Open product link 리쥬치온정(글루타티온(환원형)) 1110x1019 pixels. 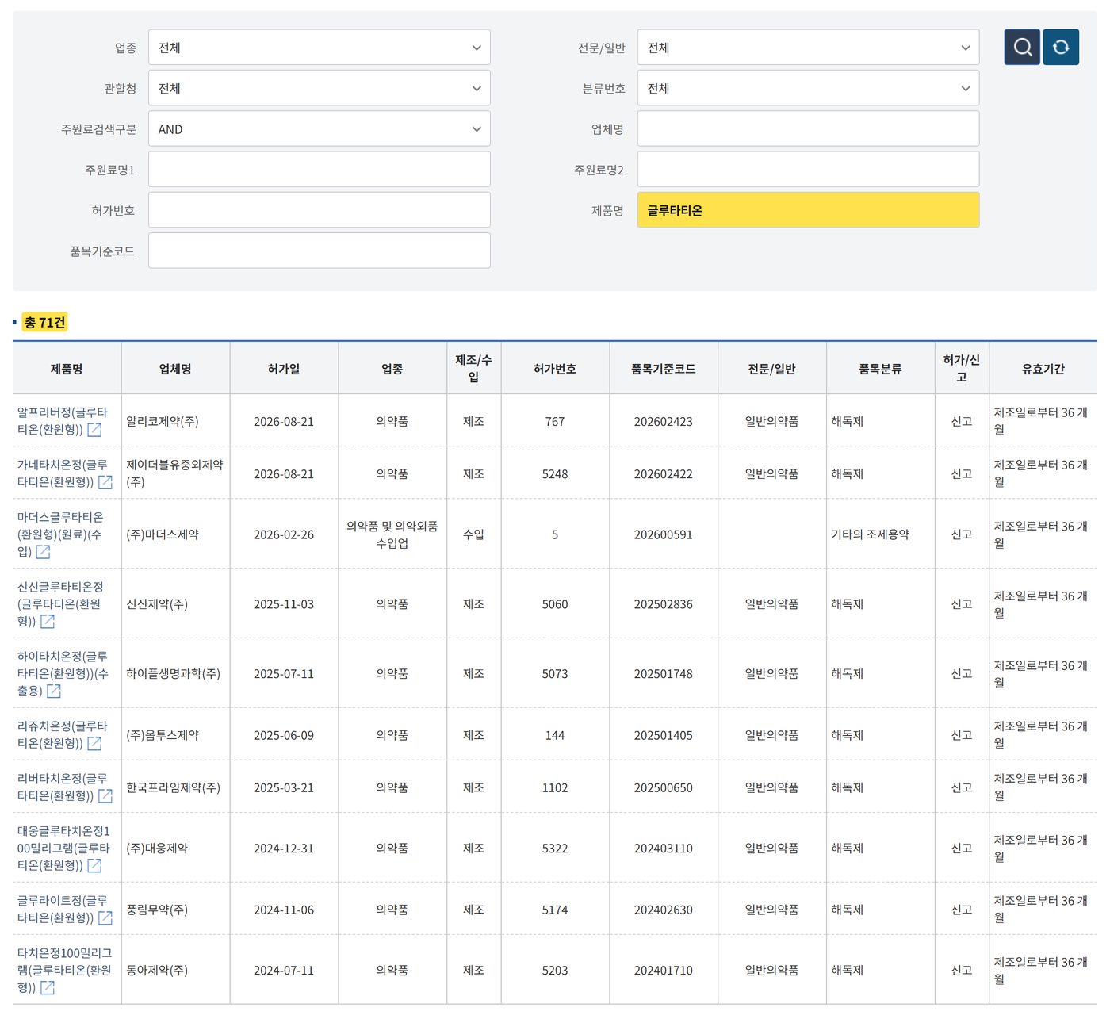(x=62, y=735)
